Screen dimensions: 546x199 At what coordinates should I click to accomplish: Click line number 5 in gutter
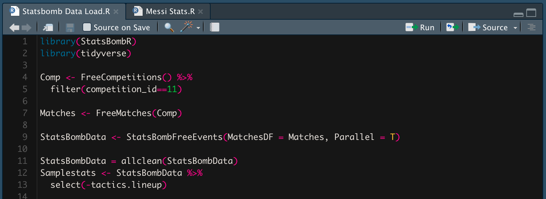(25, 89)
